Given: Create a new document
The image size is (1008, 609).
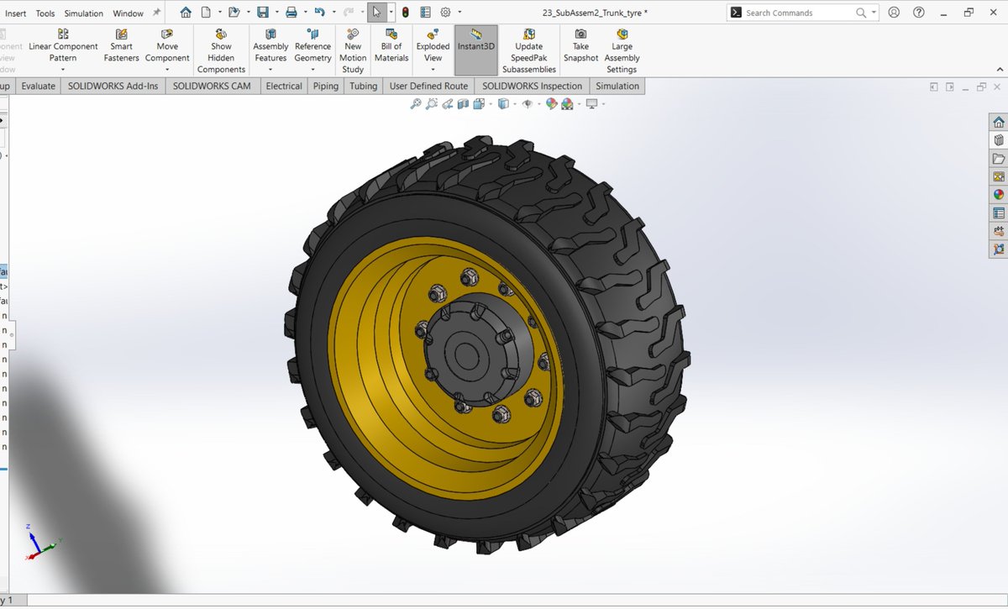Looking at the screenshot, I should 206,13.
